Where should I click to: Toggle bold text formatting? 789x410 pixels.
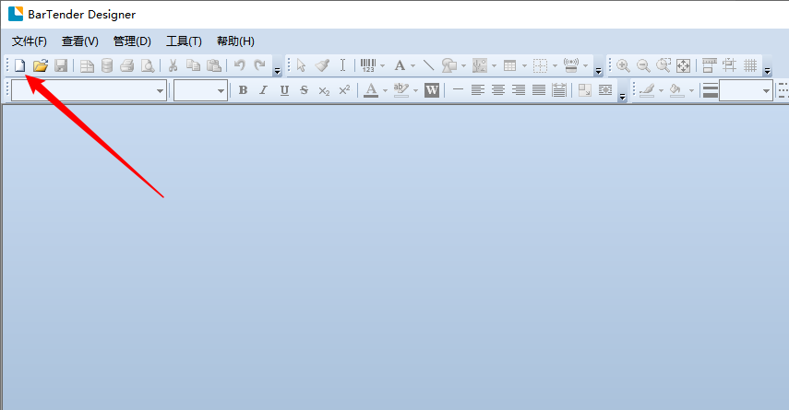click(243, 90)
